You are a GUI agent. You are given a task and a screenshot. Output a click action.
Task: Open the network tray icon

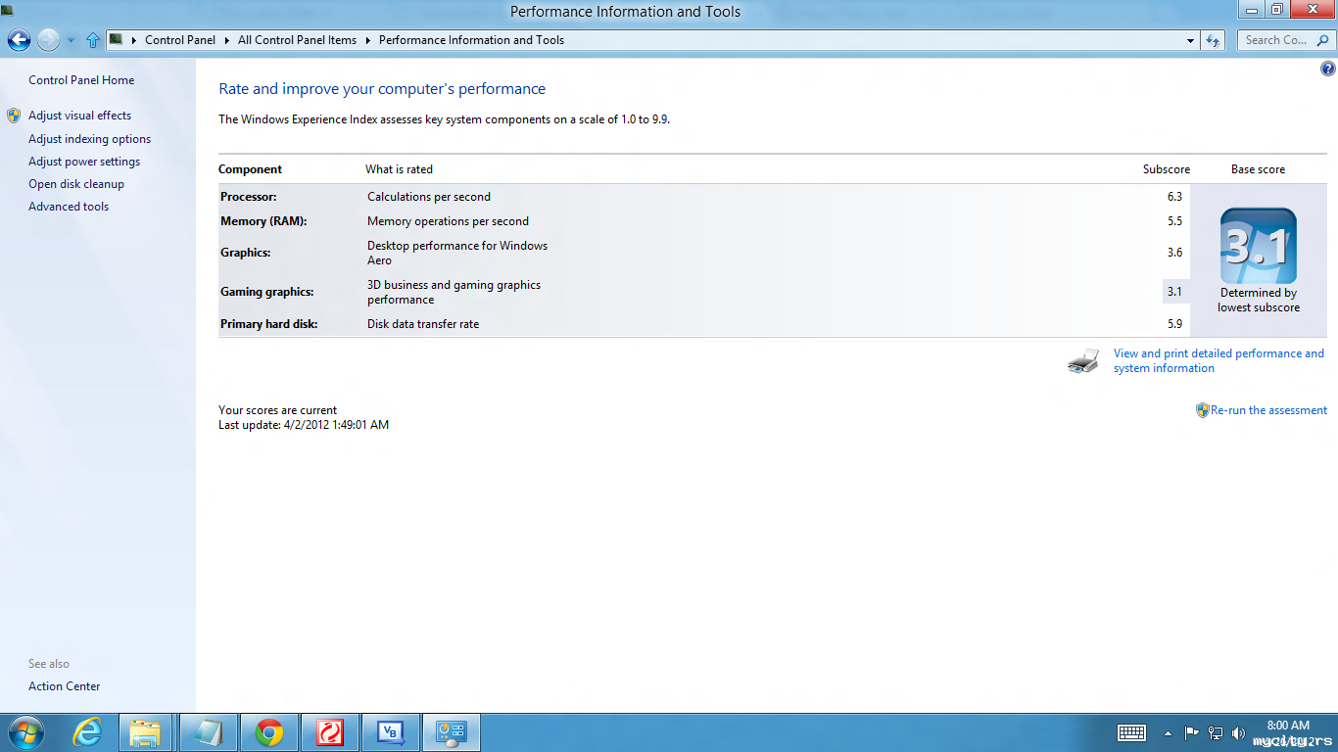(1216, 732)
